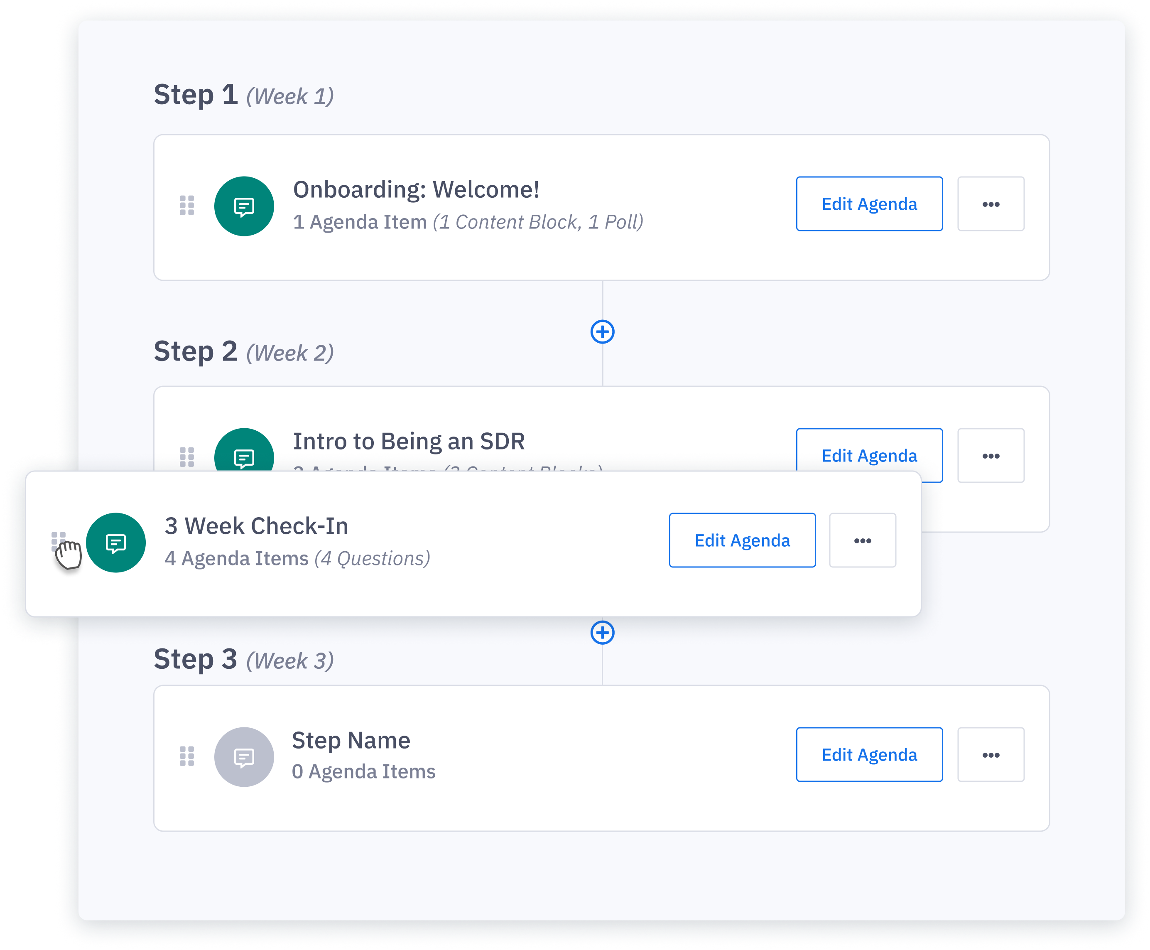Screen dimensions: 1150x950
Task: Click the 3 Week Check-In green chat icon
Action: (116, 543)
